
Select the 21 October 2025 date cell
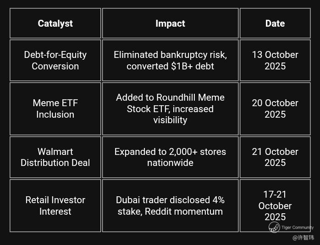(275, 157)
